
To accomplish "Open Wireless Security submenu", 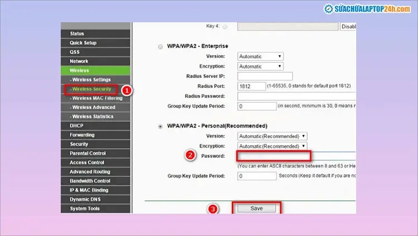I will pyautogui.click(x=91, y=89).
